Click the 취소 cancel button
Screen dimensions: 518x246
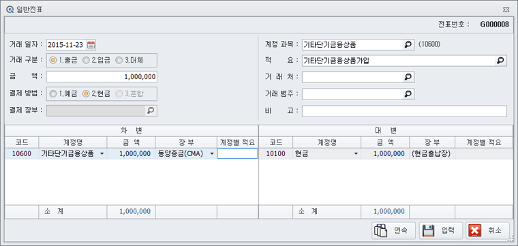488,230
